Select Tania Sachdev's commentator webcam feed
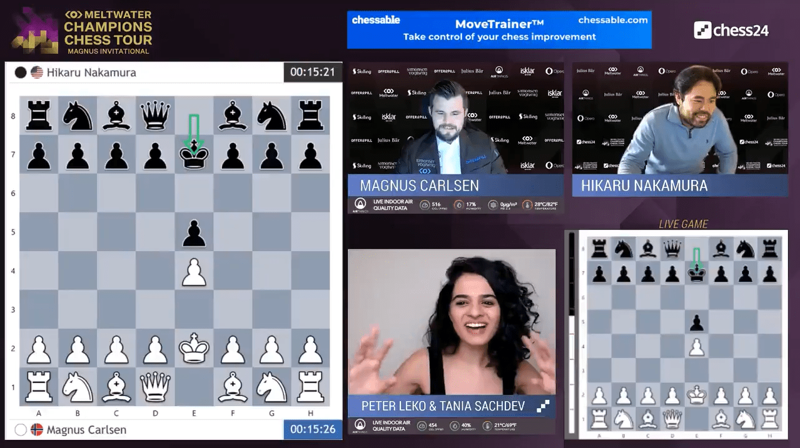Screen dimensions: 800x448 point(452,322)
